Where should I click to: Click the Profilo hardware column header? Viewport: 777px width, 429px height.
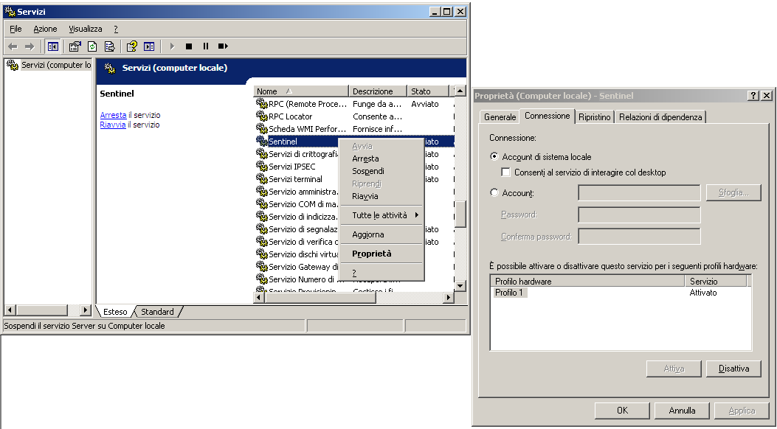[x=587, y=281]
